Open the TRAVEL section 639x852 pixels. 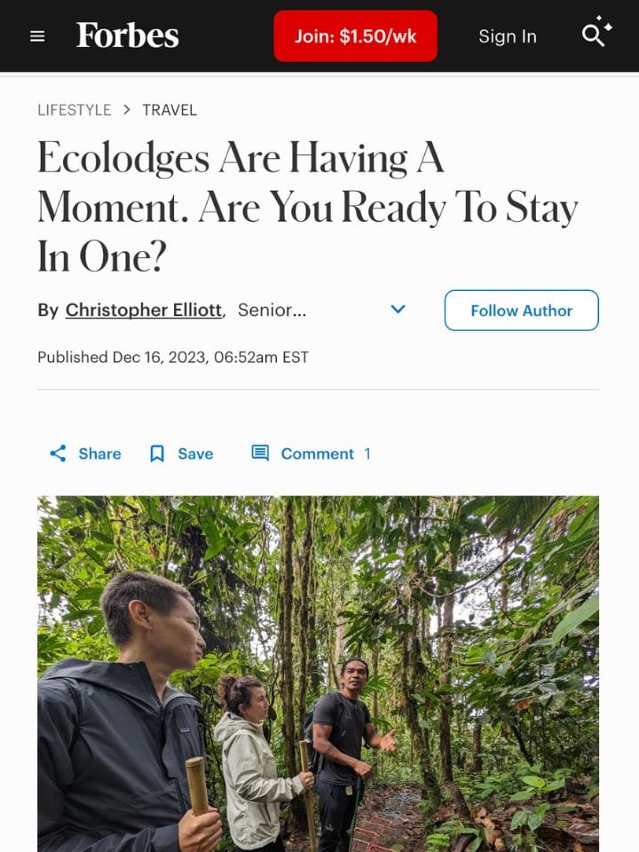pos(170,110)
